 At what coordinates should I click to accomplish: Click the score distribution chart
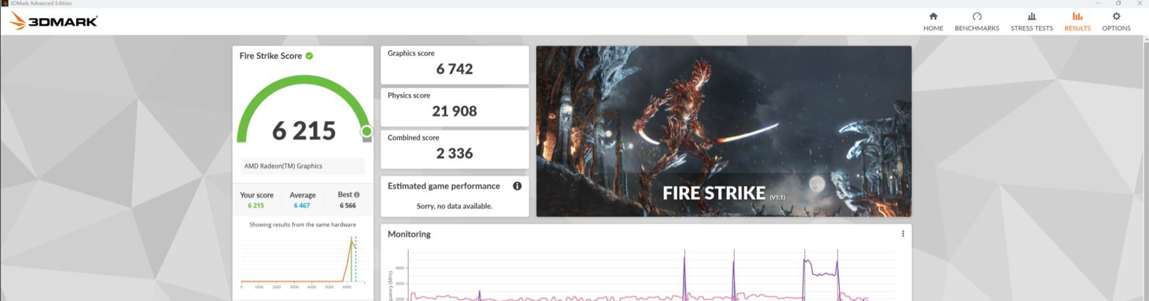coord(303,261)
